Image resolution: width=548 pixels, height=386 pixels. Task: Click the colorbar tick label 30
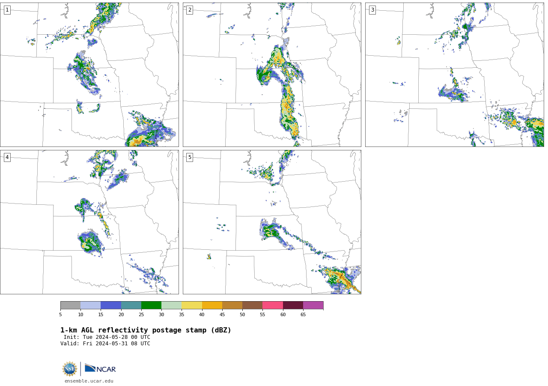(x=161, y=315)
